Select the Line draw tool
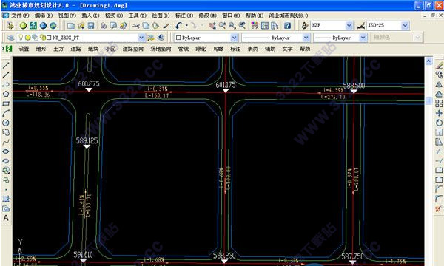 click(6, 65)
